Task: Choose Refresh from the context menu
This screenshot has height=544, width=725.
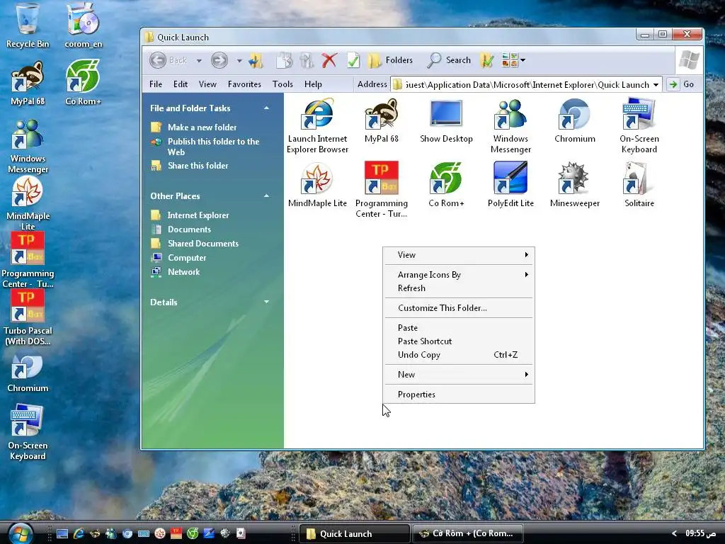Action: (x=459, y=288)
